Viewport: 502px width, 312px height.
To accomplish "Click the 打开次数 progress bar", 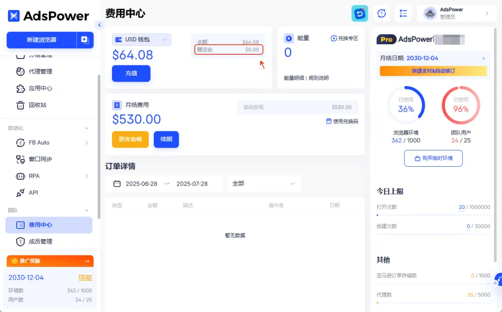I will (x=433, y=215).
